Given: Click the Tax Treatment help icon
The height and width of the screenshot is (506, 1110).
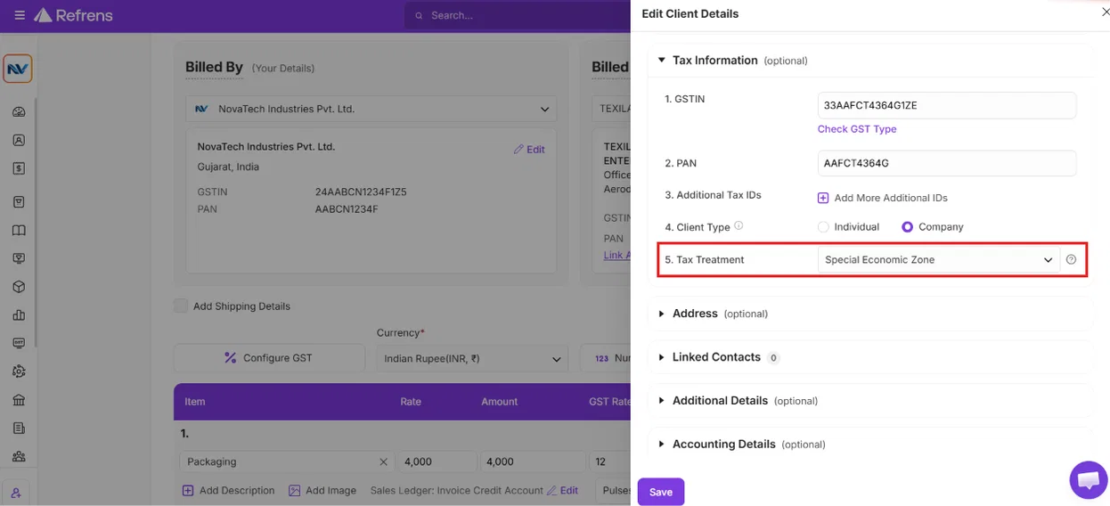Looking at the screenshot, I should pos(1072,260).
